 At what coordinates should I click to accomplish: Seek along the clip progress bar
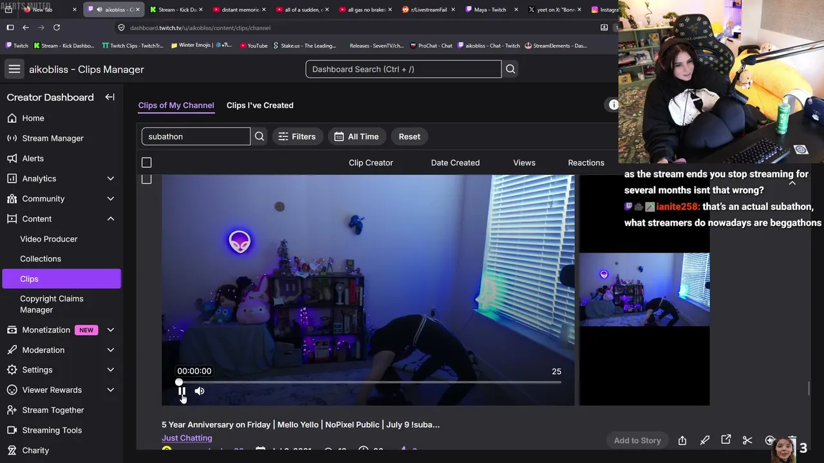(x=370, y=383)
